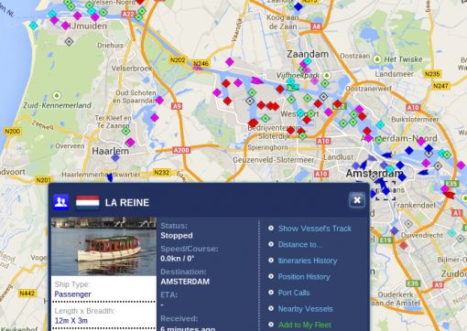This screenshot has height=331, width=467.
Task: Click the N232 road sign
Action: click(161, 173)
